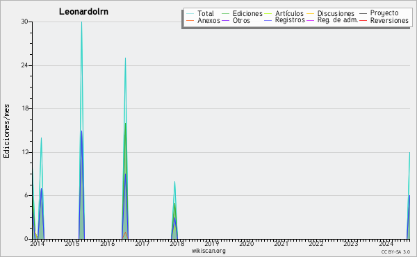Click the 2014 x-axis label
Screen dimensions: 417x257
(38, 244)
